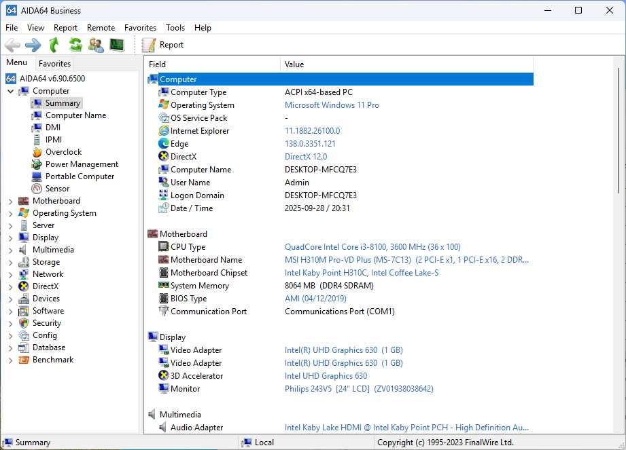Click the remote monitor toolbar icon
Screen dimensions: 626x450
117,45
